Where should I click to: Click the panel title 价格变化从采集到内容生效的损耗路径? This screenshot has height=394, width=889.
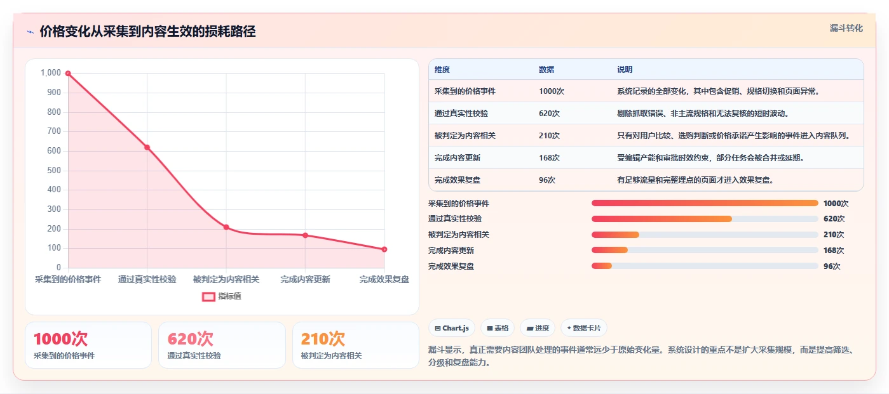(147, 32)
